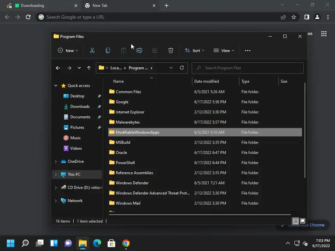The height and width of the screenshot is (251, 335).
Task: Open recent locations dropdown arrow
Action: [79, 68]
